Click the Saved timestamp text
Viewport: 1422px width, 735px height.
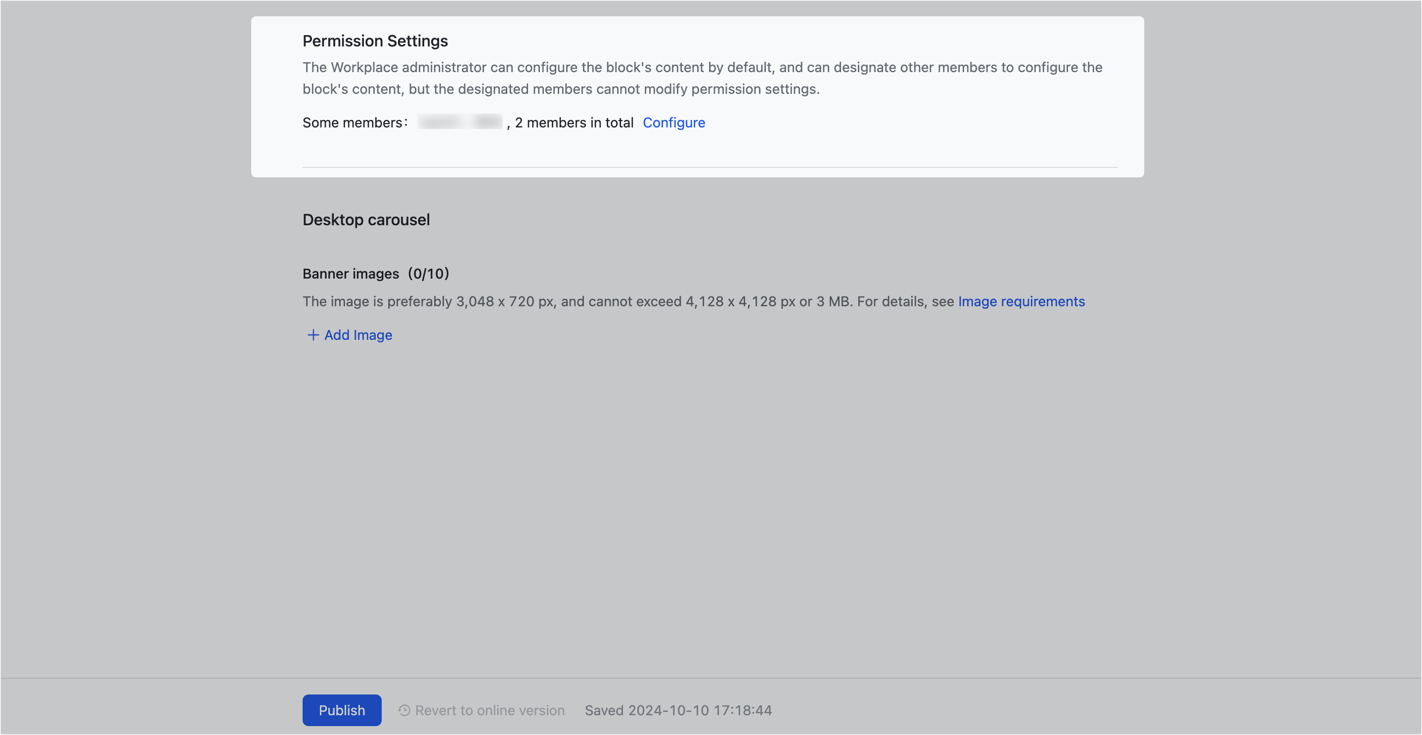click(x=678, y=710)
